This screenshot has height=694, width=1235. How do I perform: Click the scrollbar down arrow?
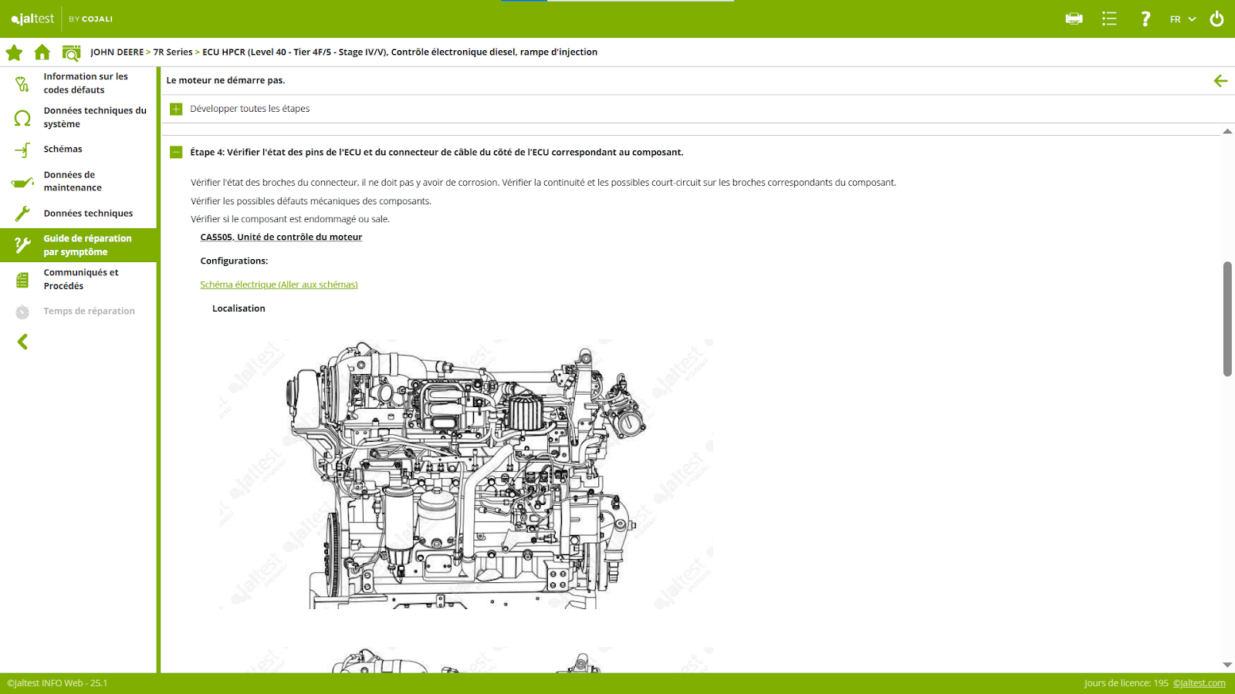coord(1227,665)
